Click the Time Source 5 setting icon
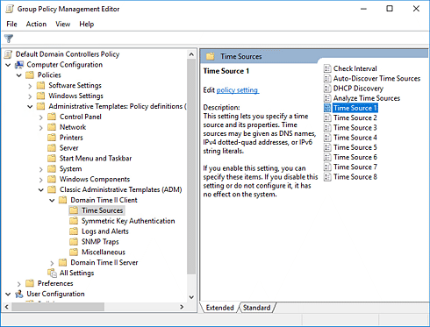This screenshot has height=327, width=430. 327,147
